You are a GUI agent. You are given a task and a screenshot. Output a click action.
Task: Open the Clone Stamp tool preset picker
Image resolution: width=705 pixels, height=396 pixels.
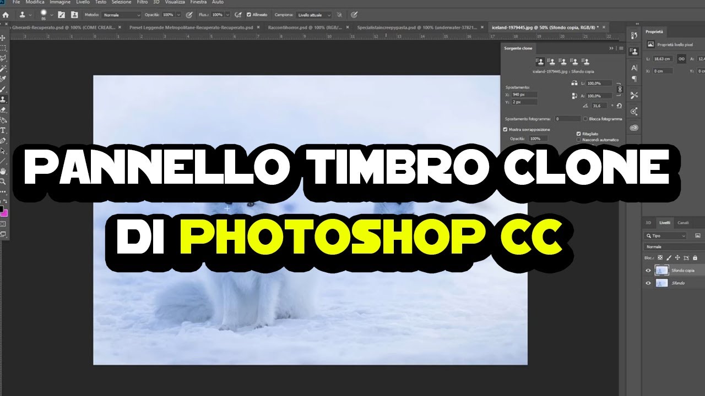pyautogui.click(x=25, y=15)
